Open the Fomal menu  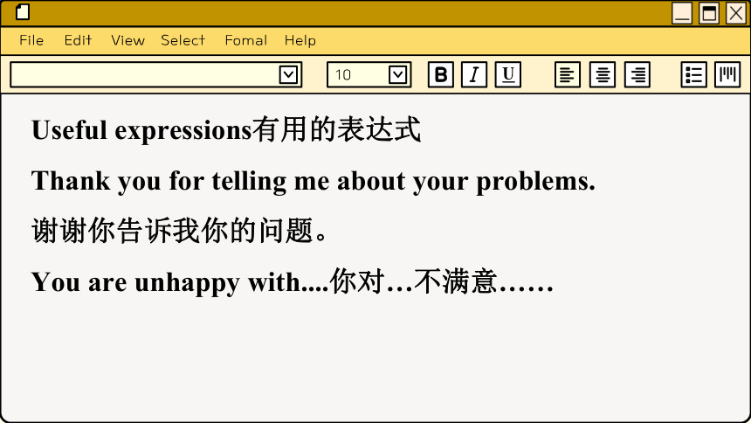pyautogui.click(x=246, y=40)
